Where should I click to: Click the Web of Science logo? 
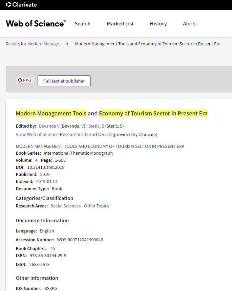click(36, 24)
